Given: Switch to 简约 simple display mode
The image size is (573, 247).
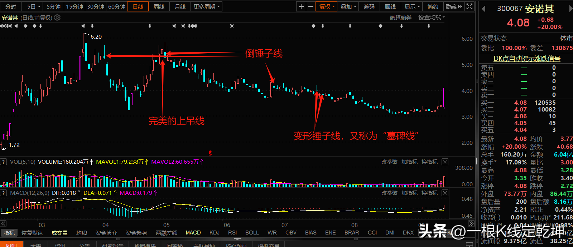Looking at the screenshot, I should (x=433, y=6).
